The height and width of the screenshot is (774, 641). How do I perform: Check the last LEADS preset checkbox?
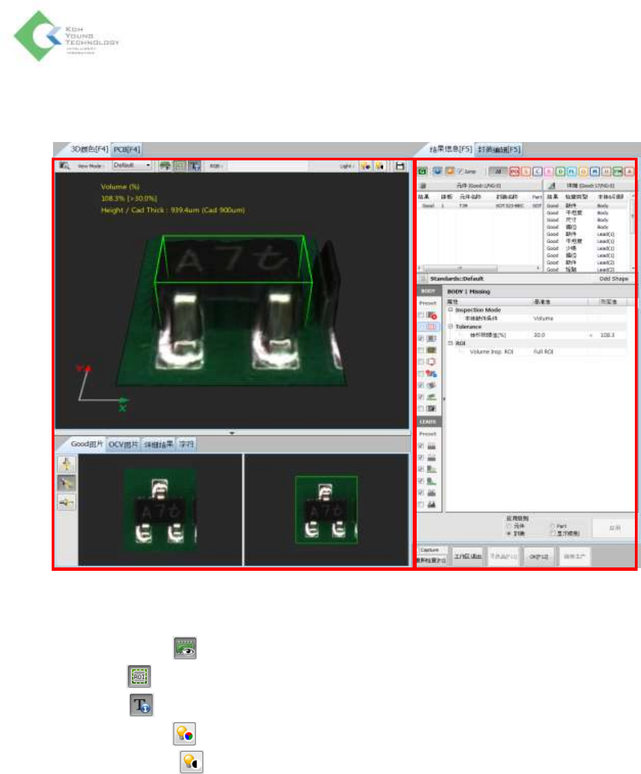(421, 504)
